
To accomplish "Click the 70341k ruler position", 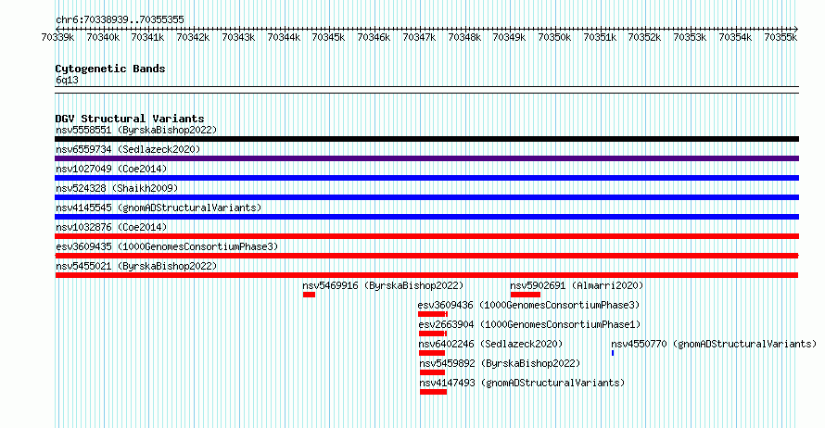I will coord(147,37).
